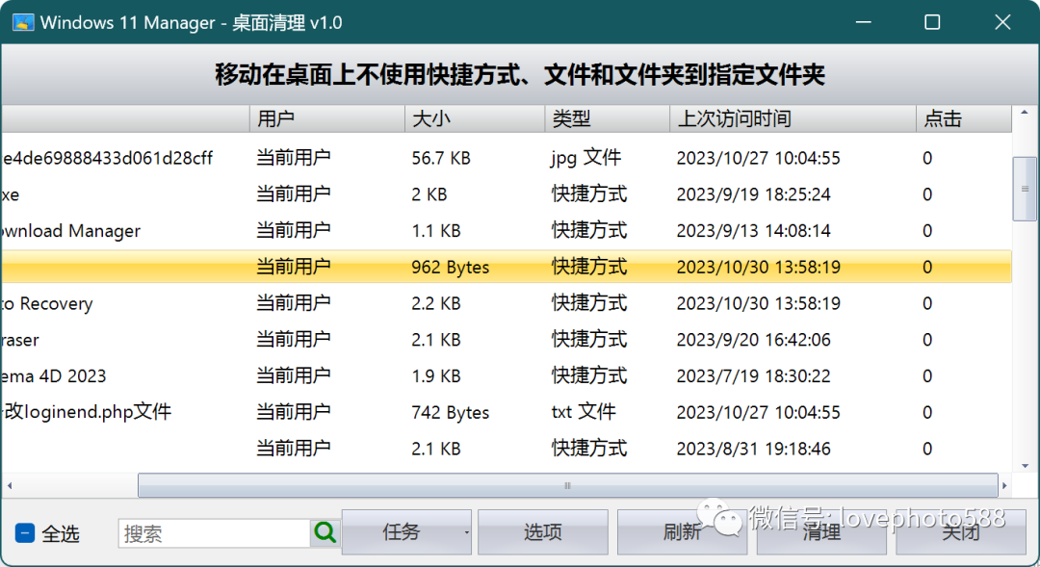Sort by the 用户 column header
Viewport: 1040px width, 567px height.
click(327, 118)
